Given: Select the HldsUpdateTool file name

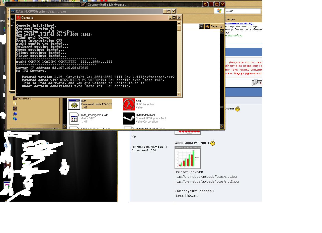Looking at the screenshot, I should coord(145,115).
